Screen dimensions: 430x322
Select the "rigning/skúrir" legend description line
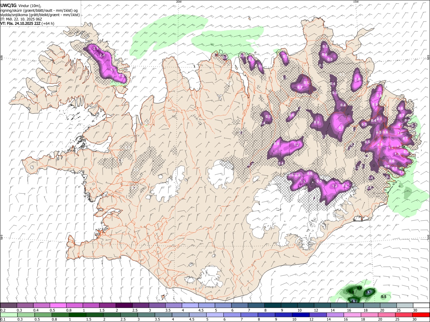click(39, 10)
